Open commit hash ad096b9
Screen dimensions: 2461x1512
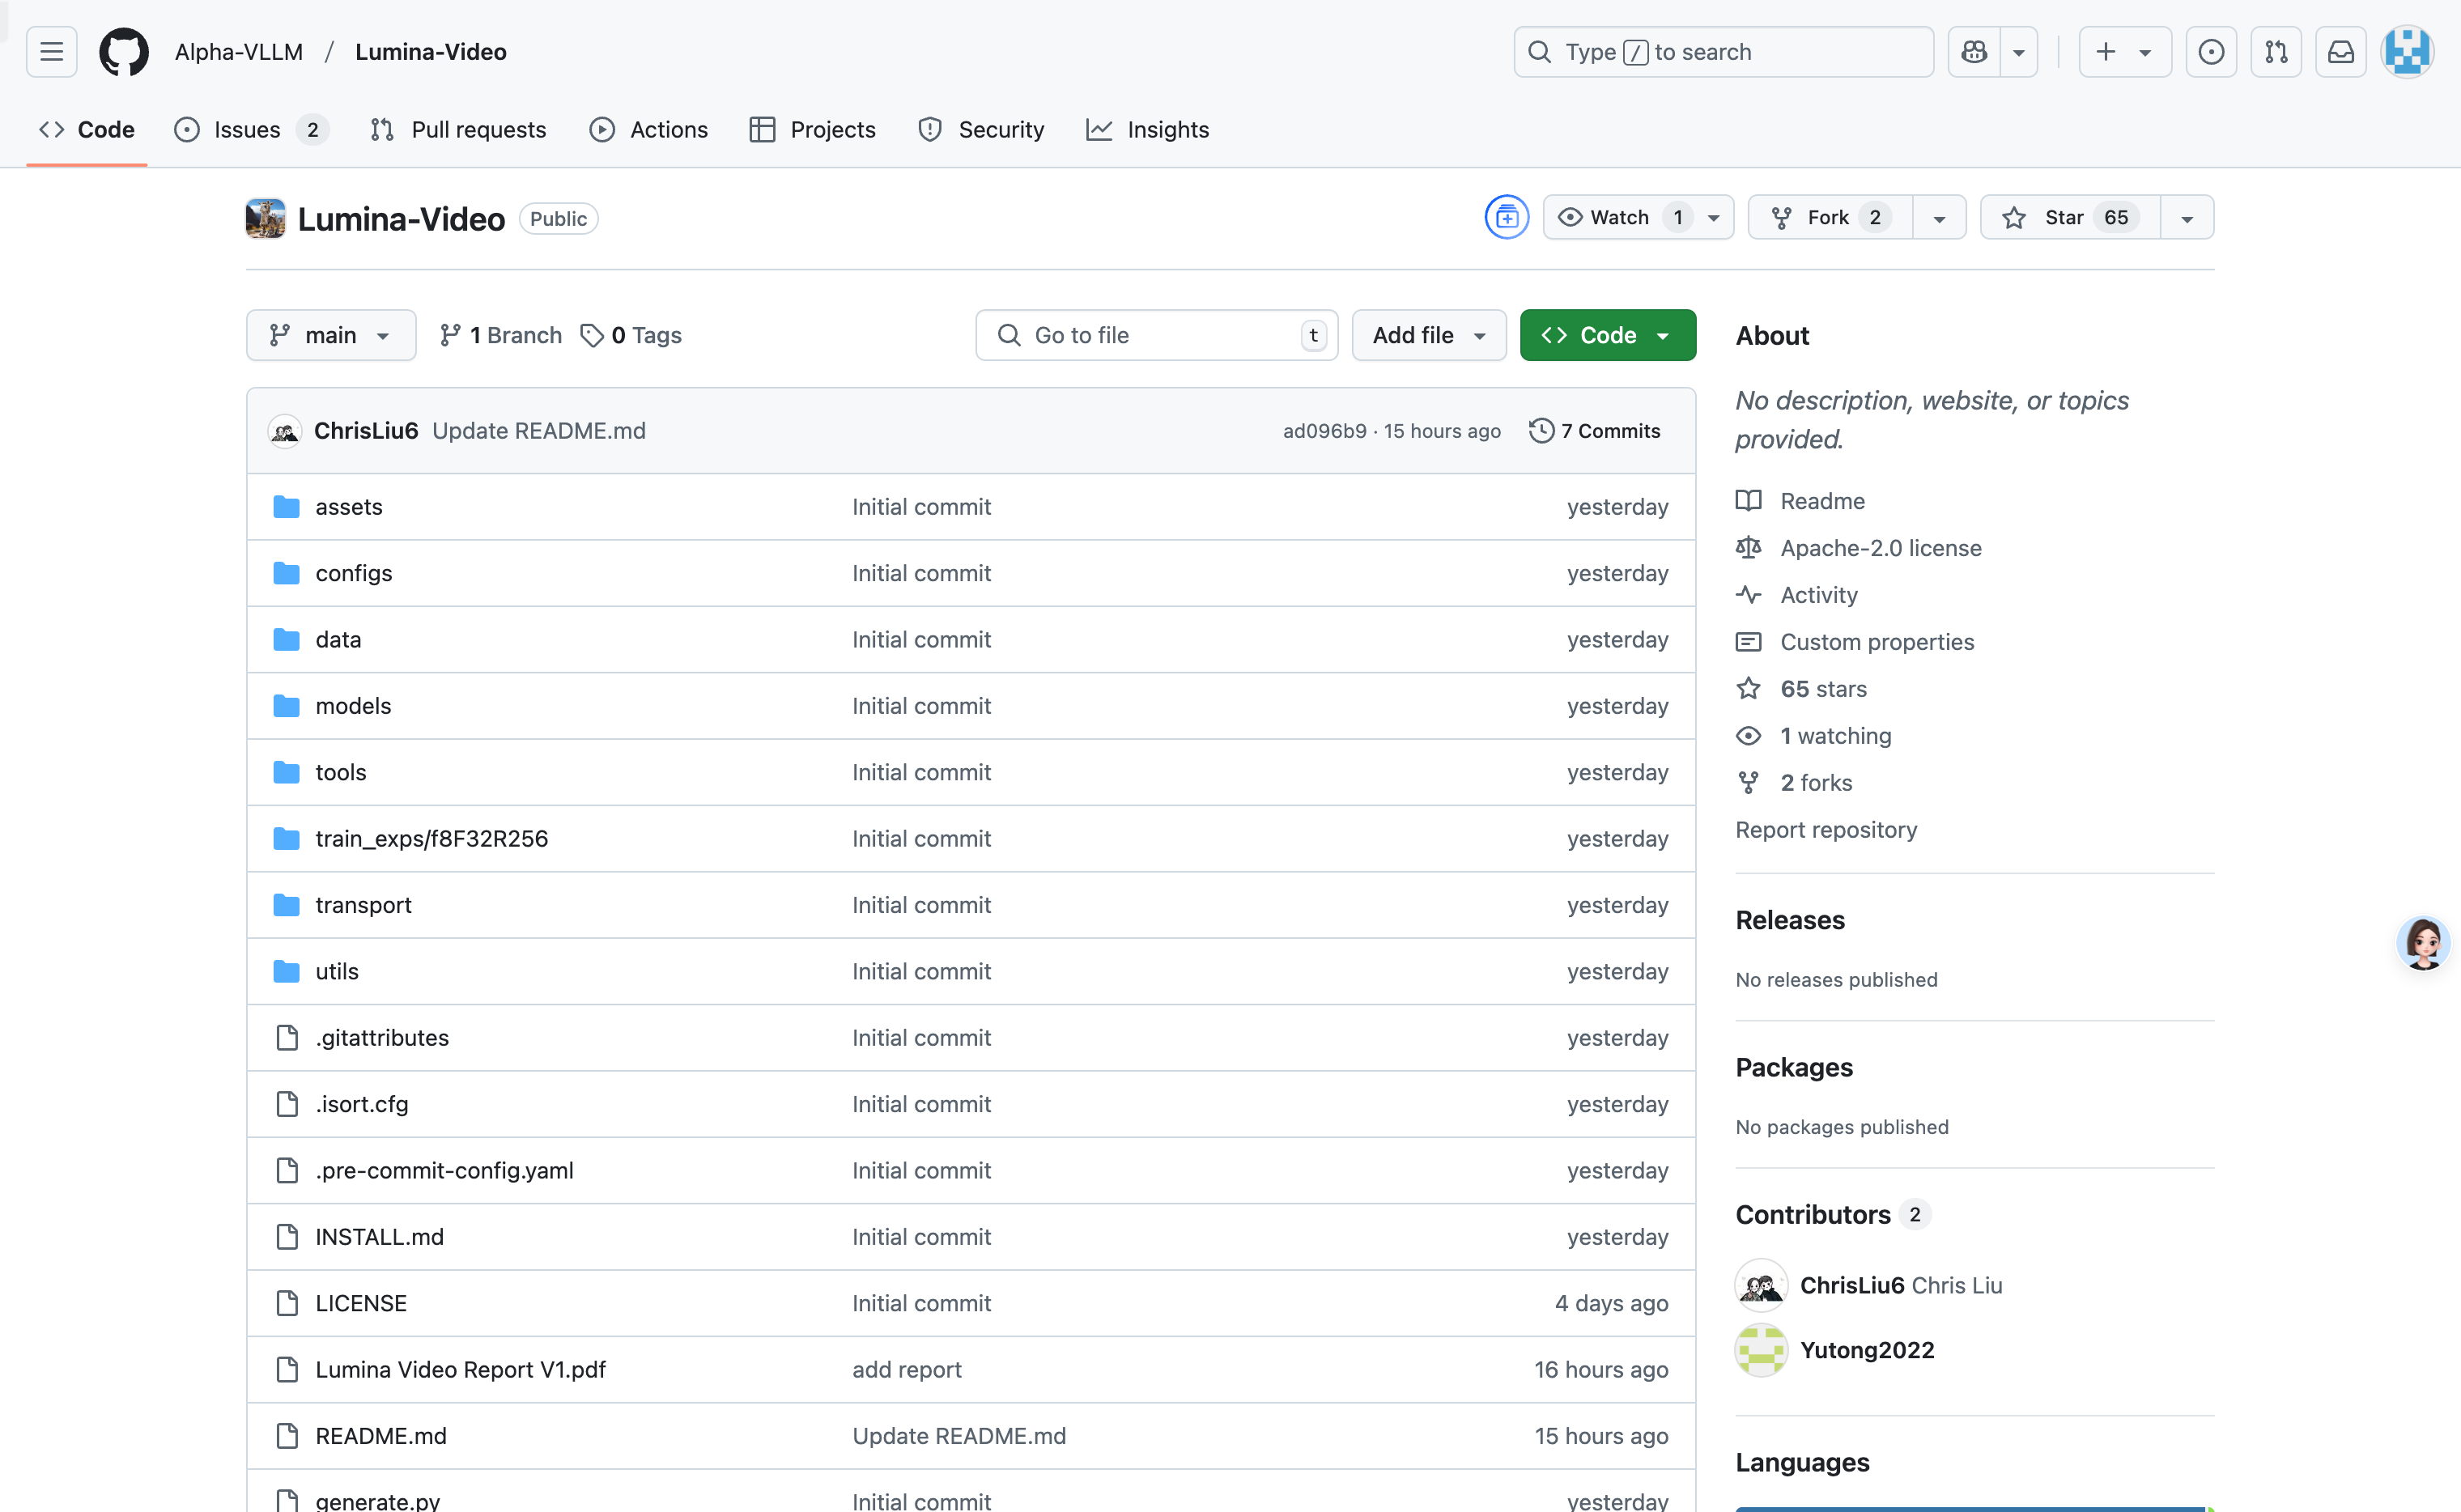pyautogui.click(x=1324, y=431)
